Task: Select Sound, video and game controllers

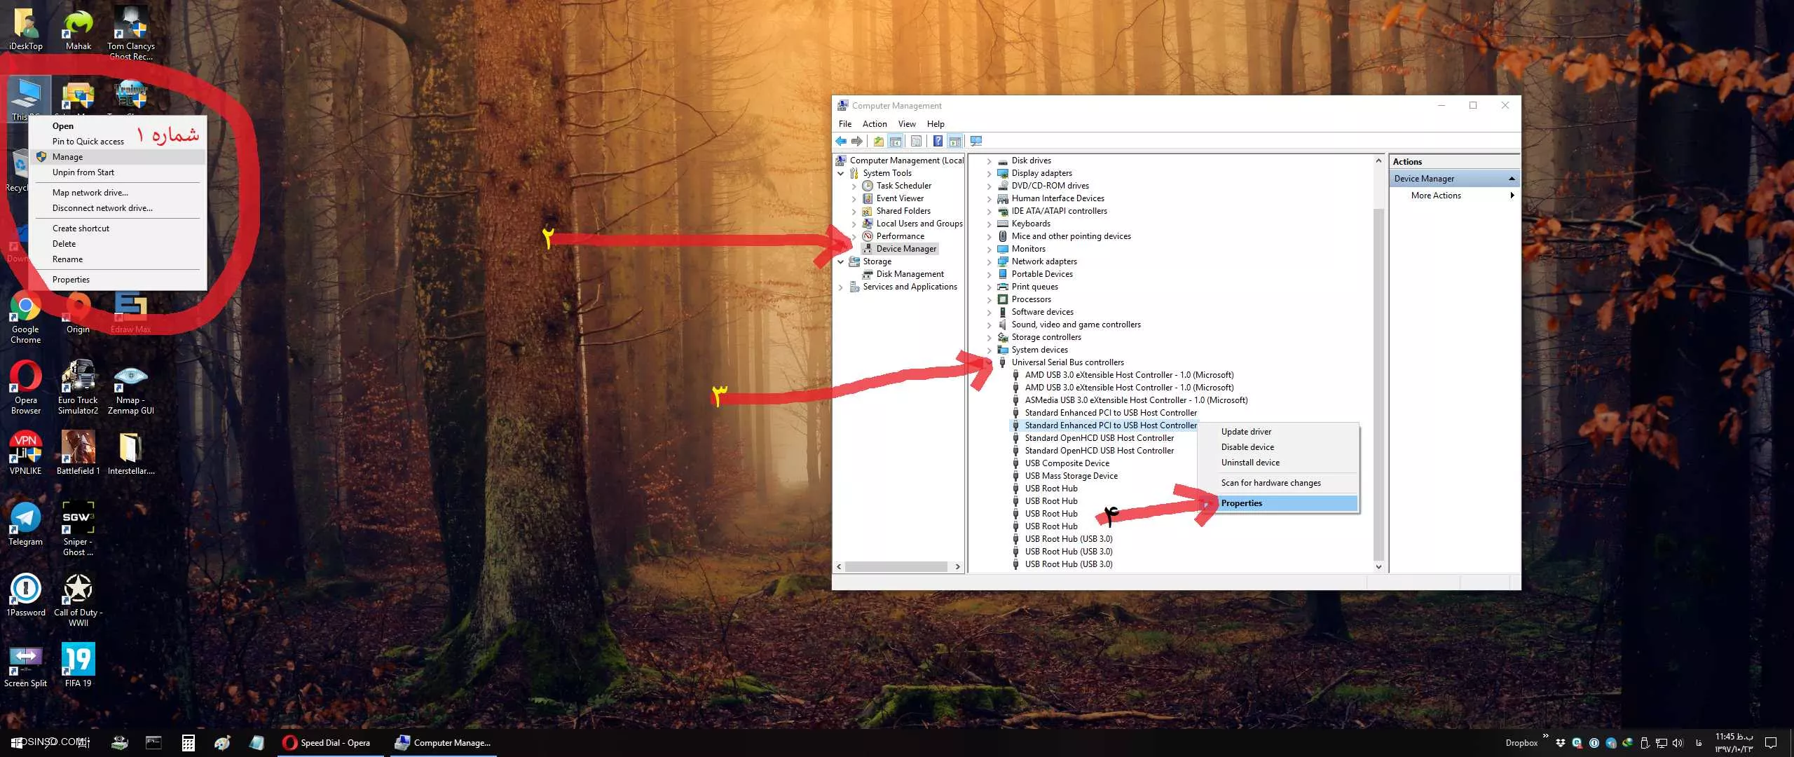Action: point(1076,325)
